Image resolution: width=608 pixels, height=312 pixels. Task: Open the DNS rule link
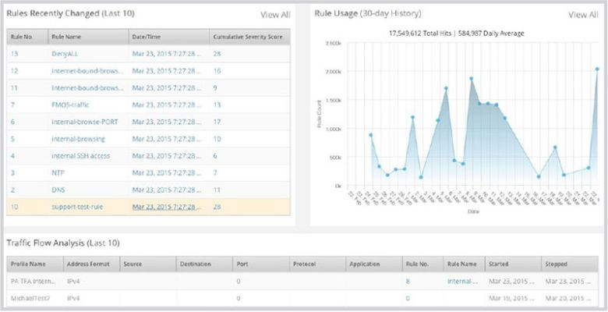(x=58, y=190)
